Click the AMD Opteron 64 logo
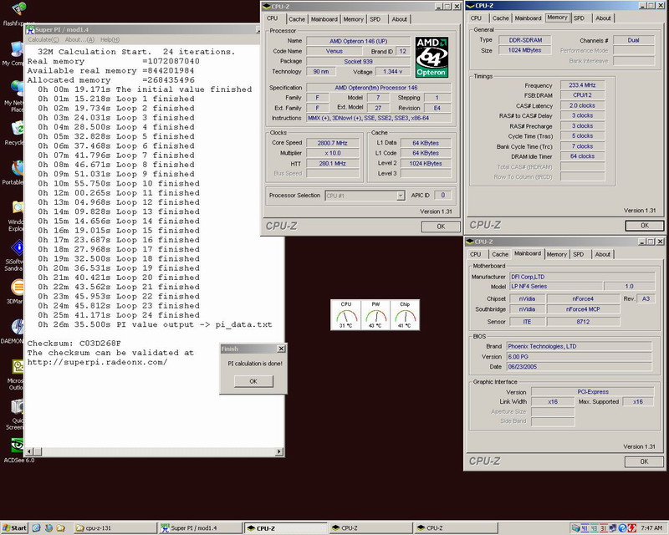Image resolution: width=669 pixels, height=535 pixels. pyautogui.click(x=432, y=57)
